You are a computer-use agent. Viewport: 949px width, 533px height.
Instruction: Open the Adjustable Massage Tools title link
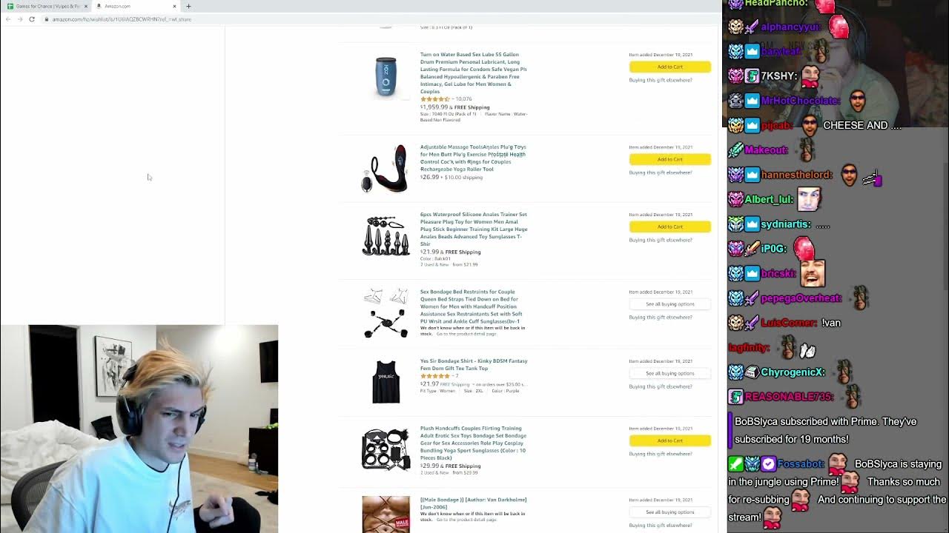pos(473,158)
